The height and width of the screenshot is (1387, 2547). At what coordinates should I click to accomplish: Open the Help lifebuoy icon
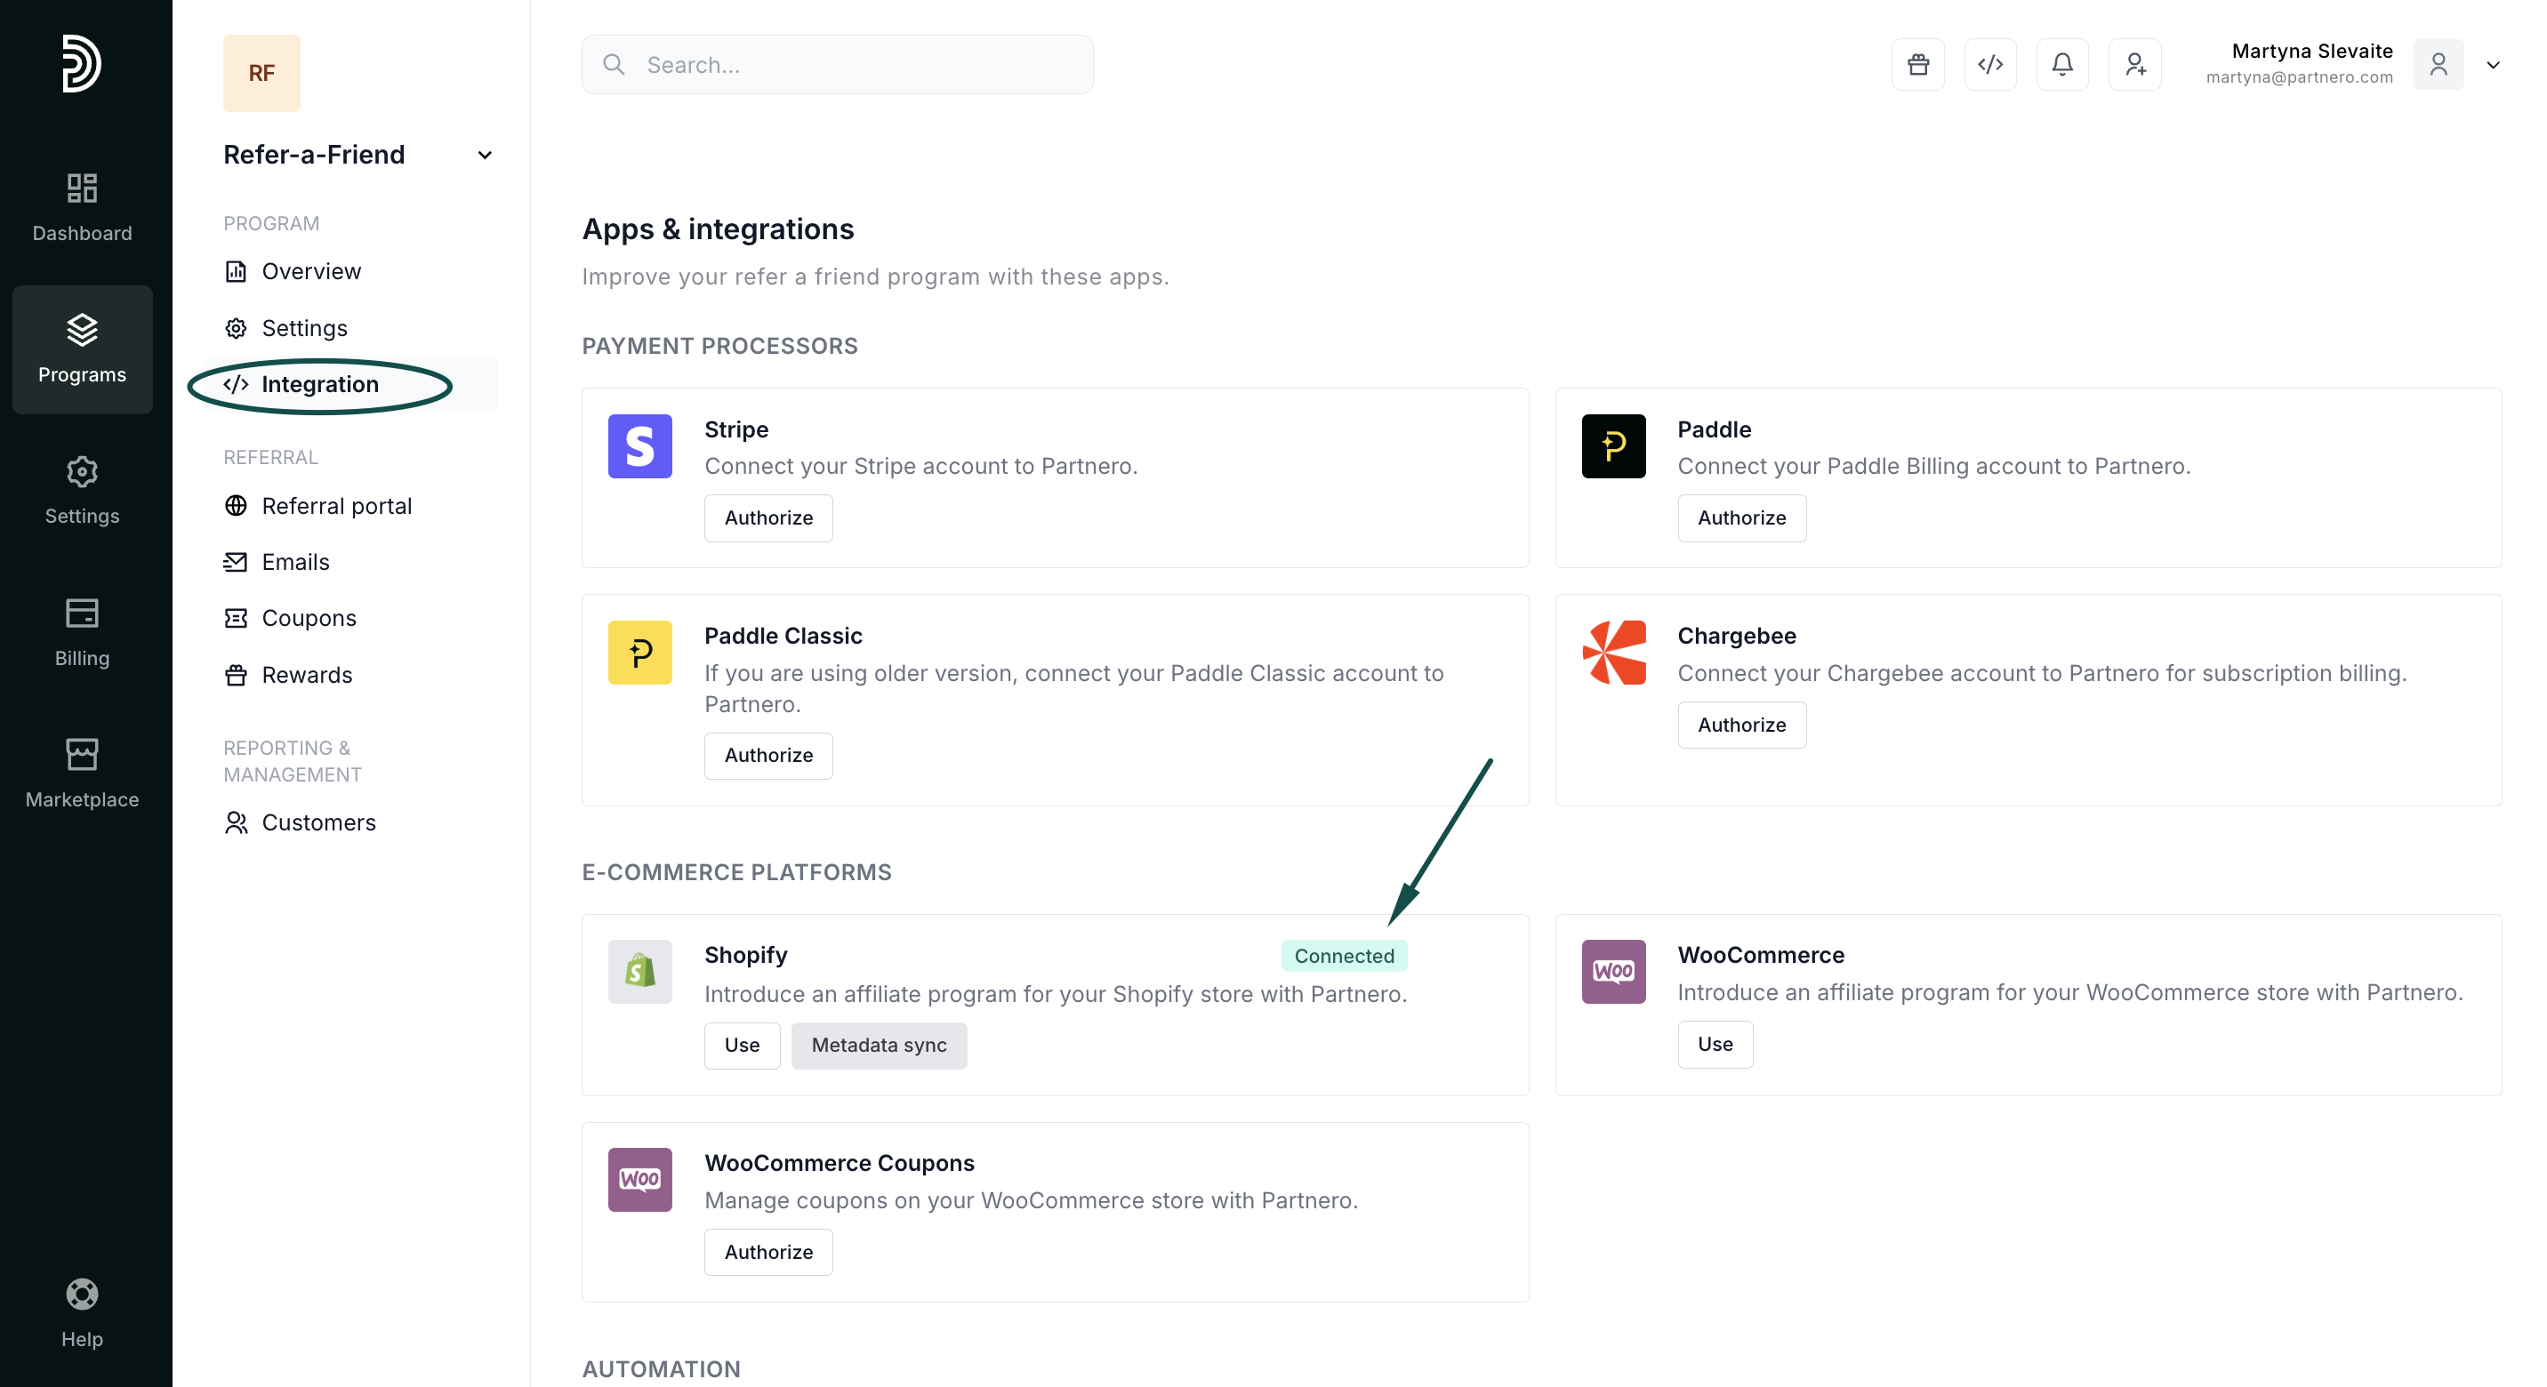(x=82, y=1294)
